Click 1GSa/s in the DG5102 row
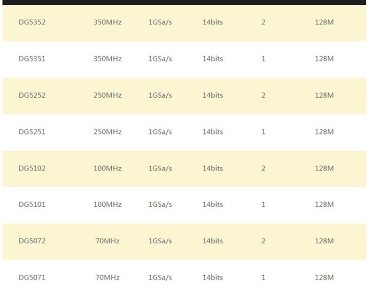The width and height of the screenshot is (371, 303). click(x=160, y=168)
